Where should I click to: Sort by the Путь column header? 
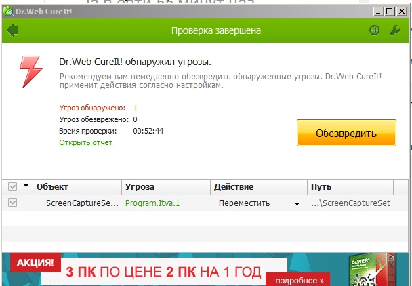(350, 187)
